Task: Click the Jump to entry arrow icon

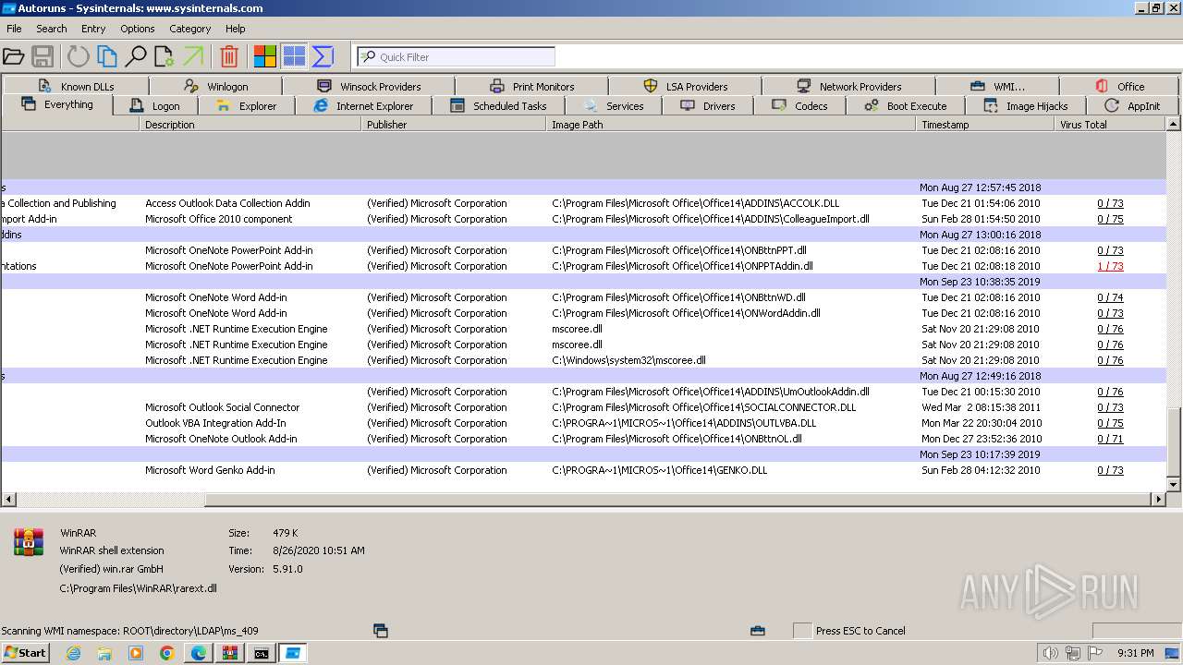Action: click(193, 56)
